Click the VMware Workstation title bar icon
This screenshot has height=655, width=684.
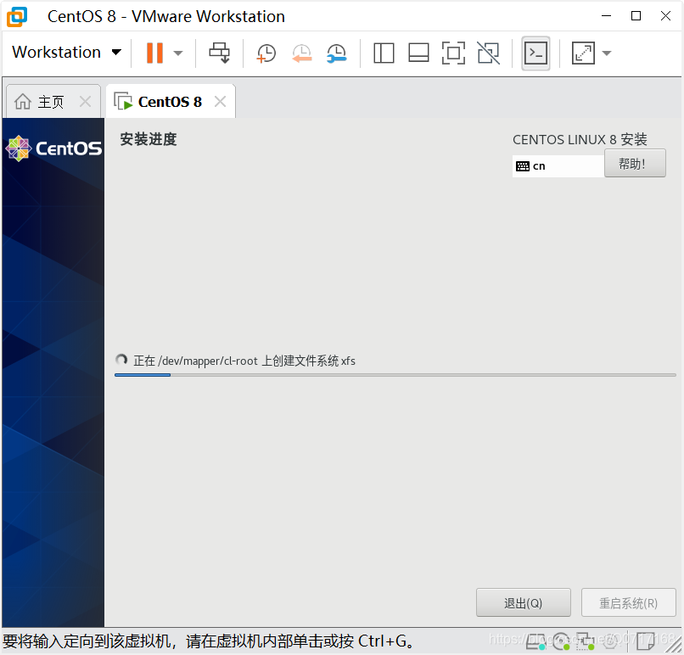point(17,17)
